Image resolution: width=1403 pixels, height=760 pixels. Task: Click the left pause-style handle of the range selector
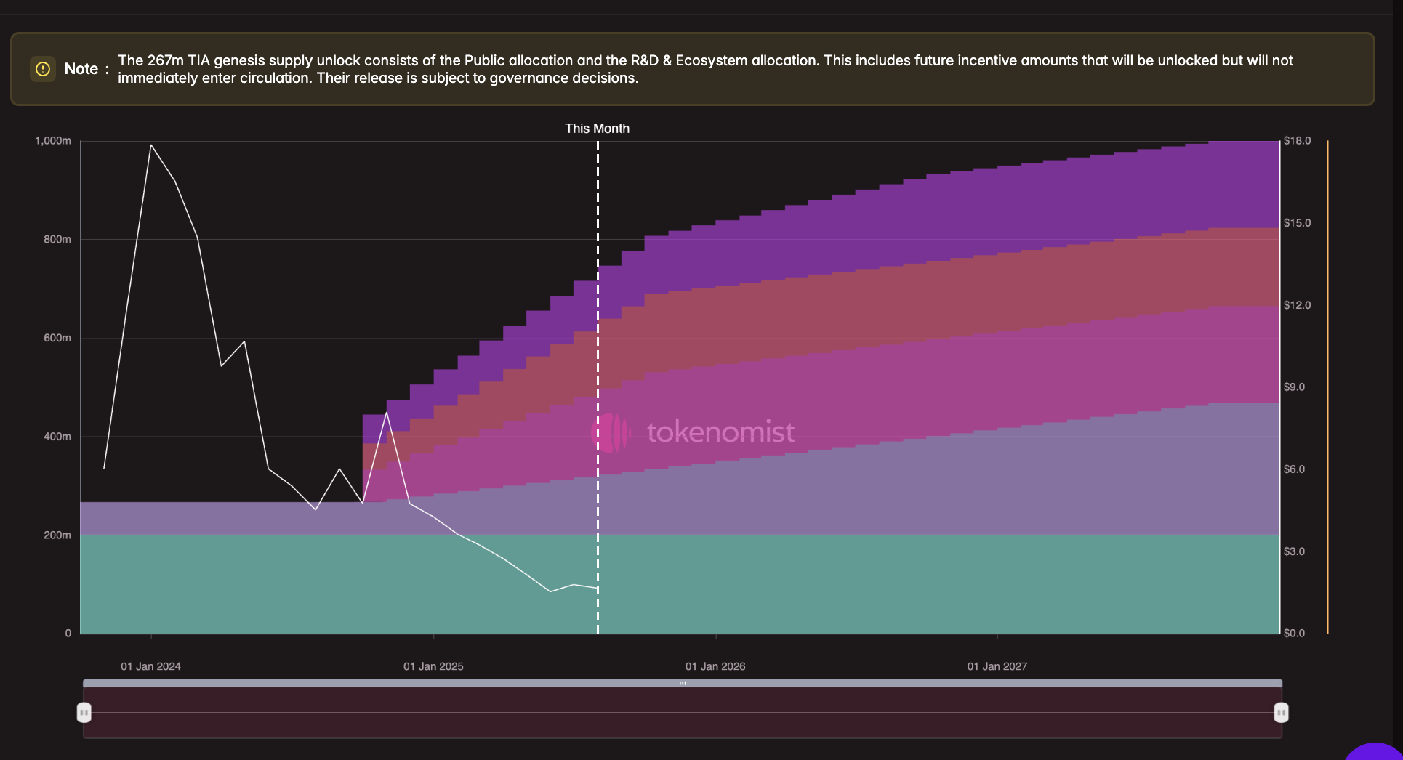(x=84, y=713)
